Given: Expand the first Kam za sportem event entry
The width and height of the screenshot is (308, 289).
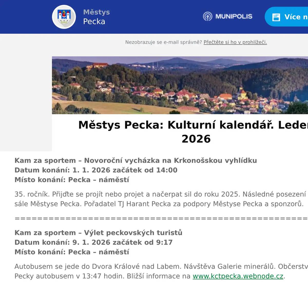Looking at the screenshot, I should (136, 160).
